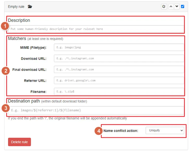
Task: Click the Download URL input field
Action: click(x=119, y=58)
